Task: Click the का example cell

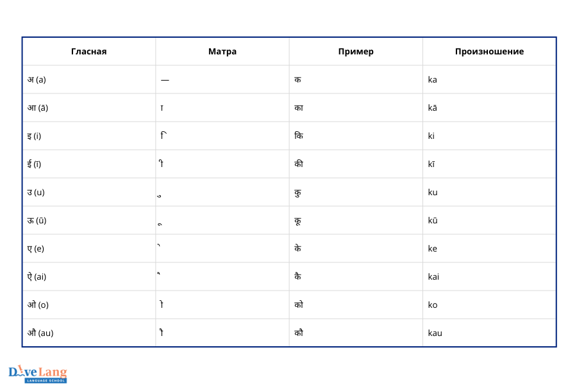Action: pyautogui.click(x=356, y=108)
